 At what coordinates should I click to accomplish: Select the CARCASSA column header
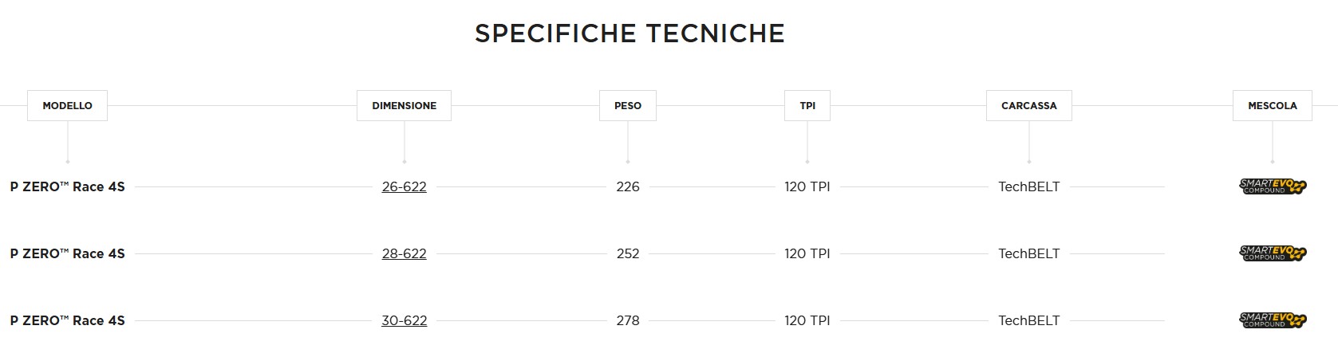pos(1029,105)
